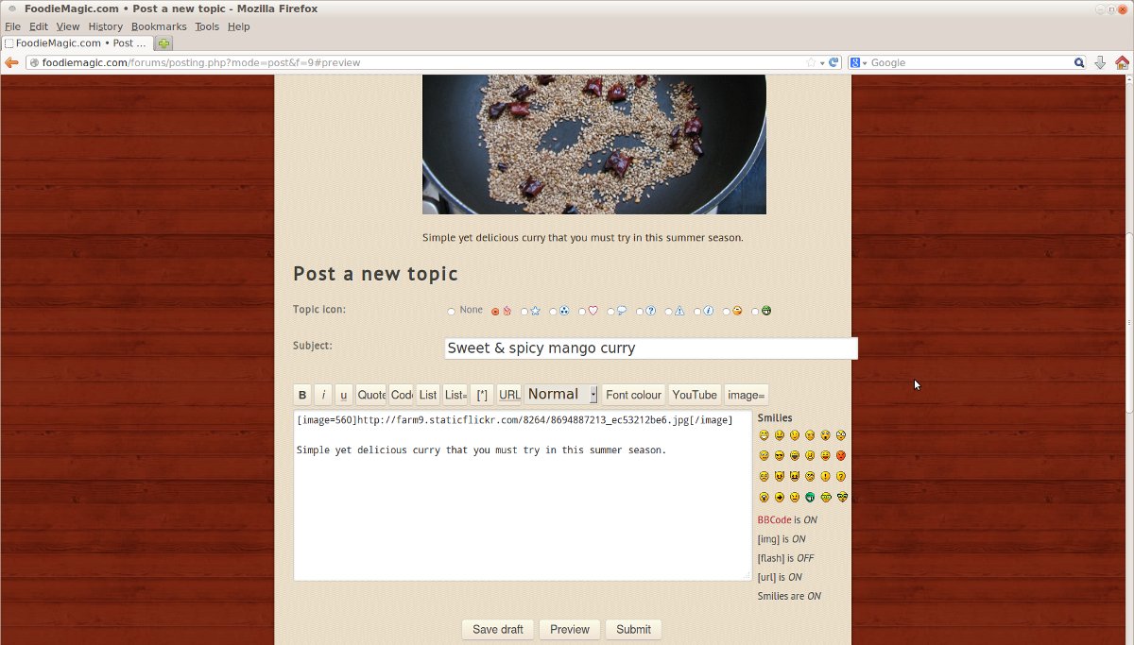The image size is (1134, 645).
Task: Open the File menu
Action: coord(12,26)
